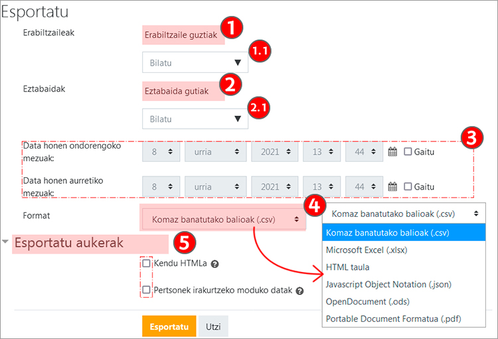Open calendar icon for 'aurretiko mezuak' date
This screenshot has width=498, height=339.
click(x=392, y=186)
